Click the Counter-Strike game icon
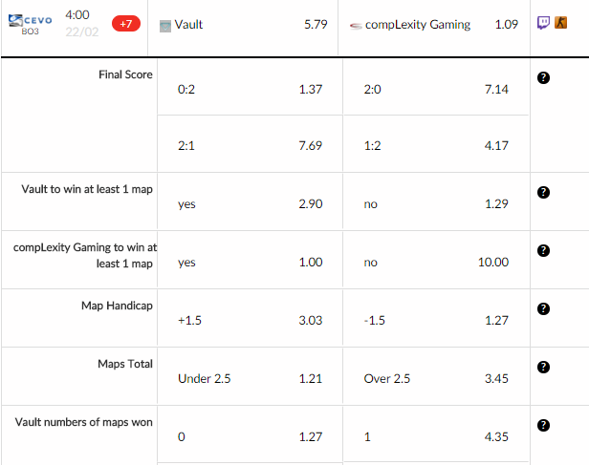Viewport: 589px width, 465px height. point(560,23)
